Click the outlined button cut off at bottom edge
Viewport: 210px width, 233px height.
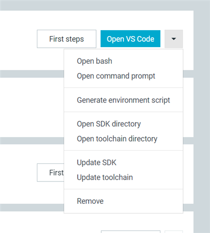[131, 232]
